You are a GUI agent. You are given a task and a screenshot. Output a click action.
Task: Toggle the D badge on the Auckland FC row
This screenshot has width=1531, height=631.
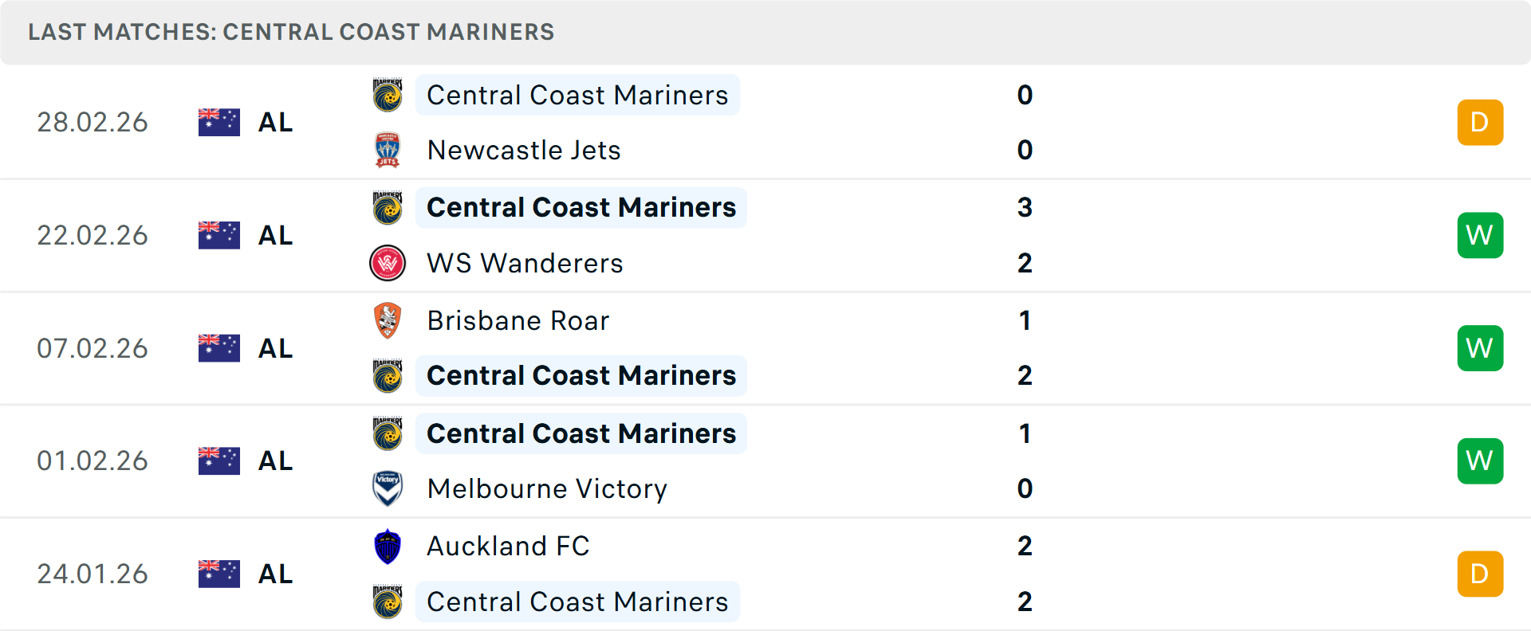(x=1480, y=573)
